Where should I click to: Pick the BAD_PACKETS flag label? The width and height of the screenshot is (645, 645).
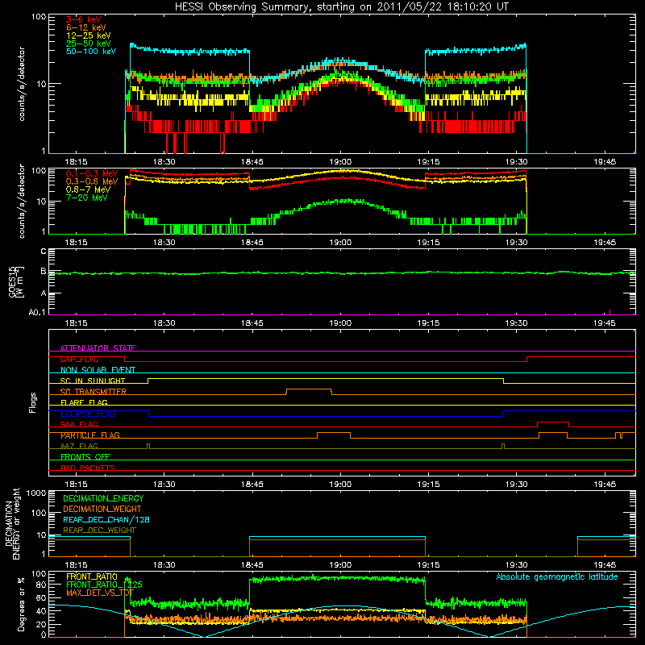88,468
